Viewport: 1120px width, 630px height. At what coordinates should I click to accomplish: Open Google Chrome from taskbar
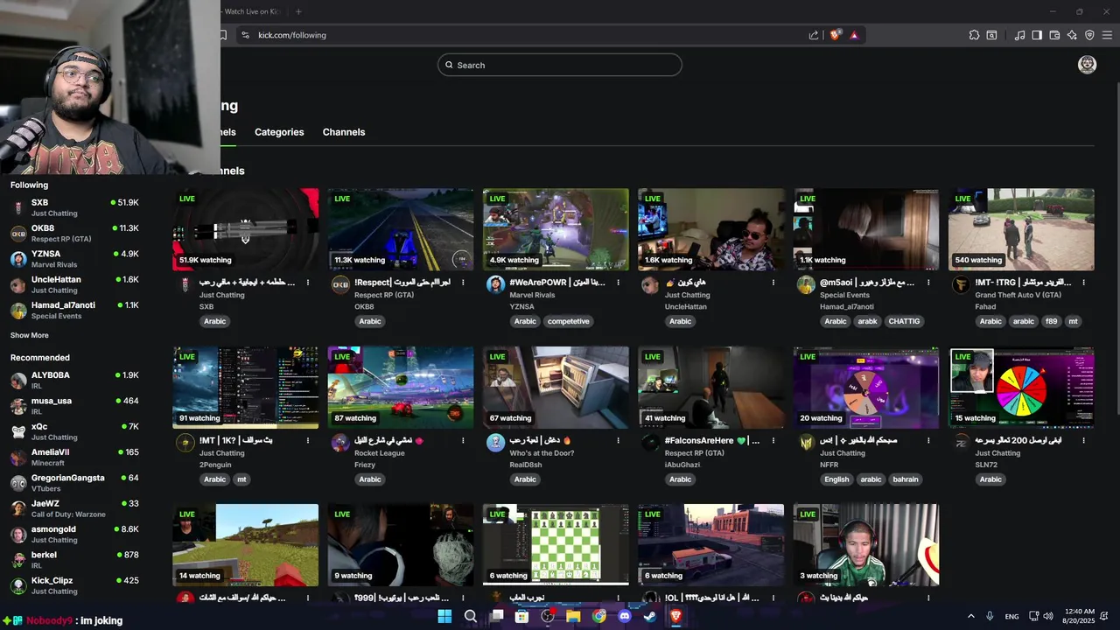tap(599, 616)
